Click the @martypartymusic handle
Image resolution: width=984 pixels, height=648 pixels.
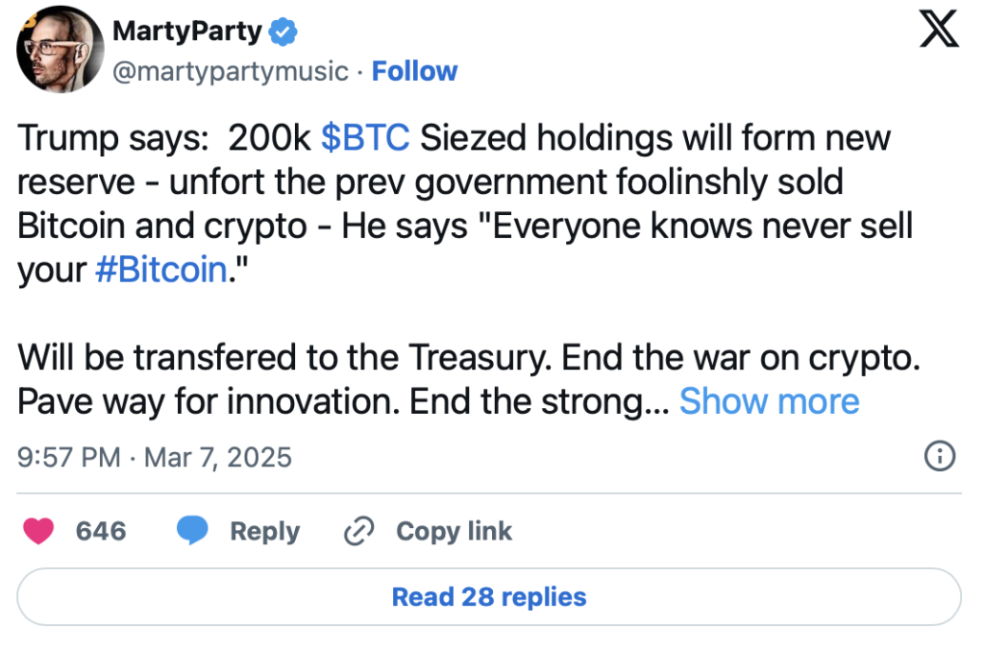(x=230, y=71)
